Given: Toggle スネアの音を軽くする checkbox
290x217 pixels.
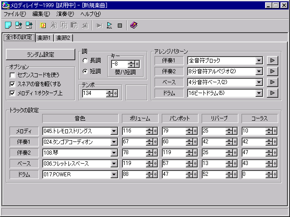Looking at the screenshot, I should pos(12,84).
